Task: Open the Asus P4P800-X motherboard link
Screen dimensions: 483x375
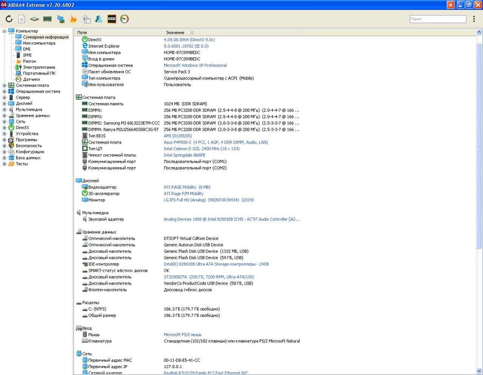Action: pyautogui.click(x=216, y=142)
